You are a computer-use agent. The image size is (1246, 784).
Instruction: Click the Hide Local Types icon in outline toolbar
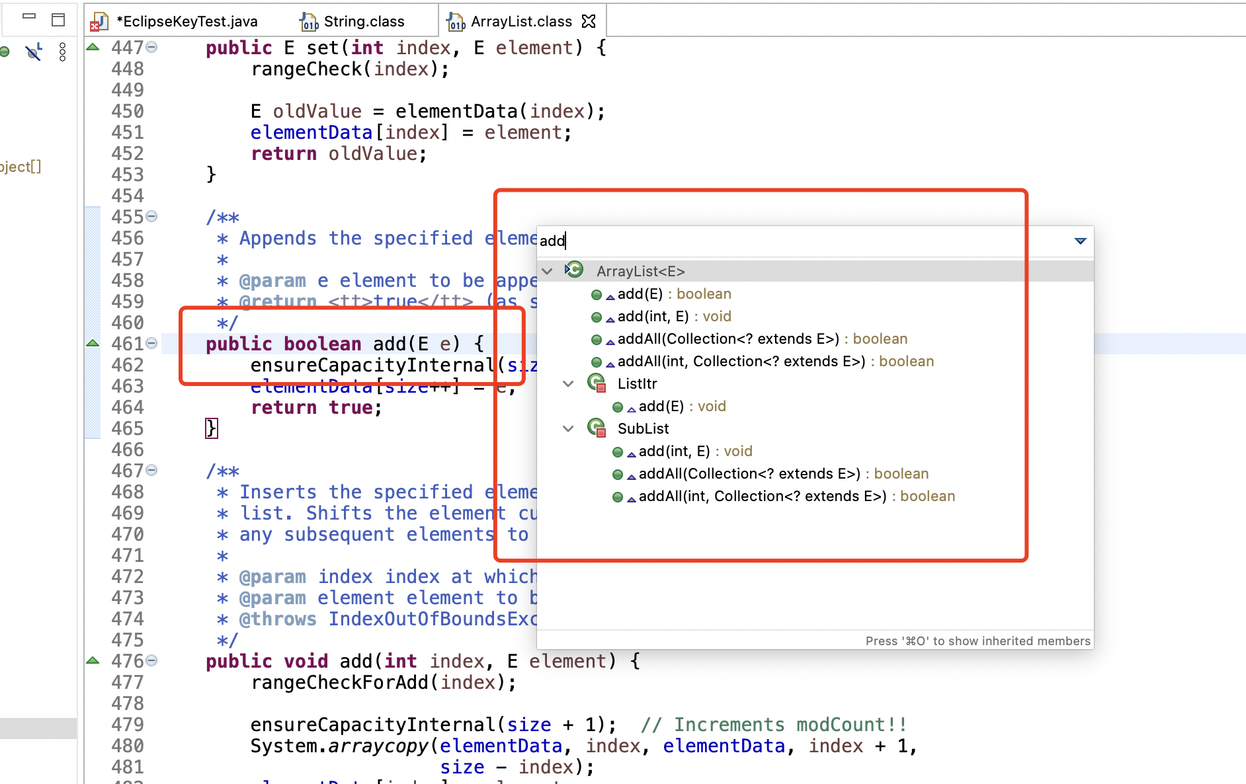[x=34, y=52]
